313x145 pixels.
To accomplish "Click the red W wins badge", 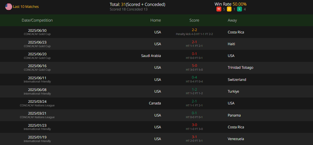I will tap(219, 9).
